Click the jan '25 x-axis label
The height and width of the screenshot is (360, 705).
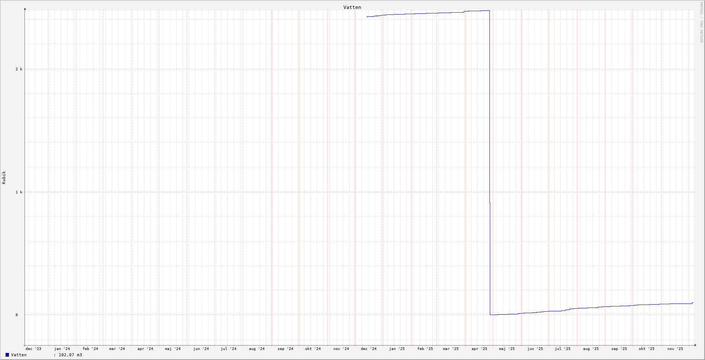(x=397, y=349)
